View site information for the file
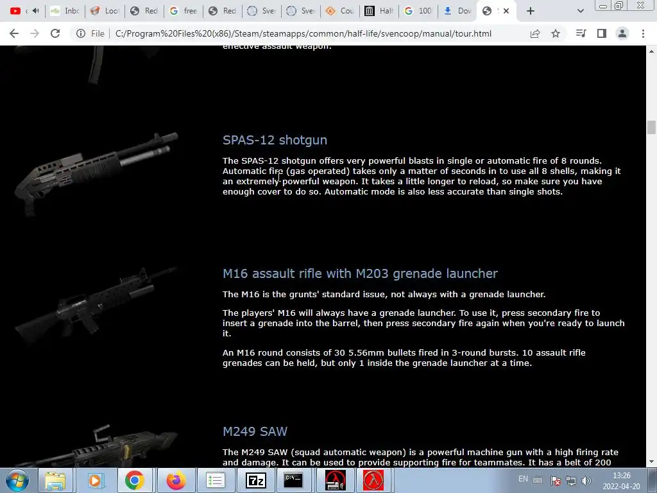The width and height of the screenshot is (657, 493). [x=81, y=33]
